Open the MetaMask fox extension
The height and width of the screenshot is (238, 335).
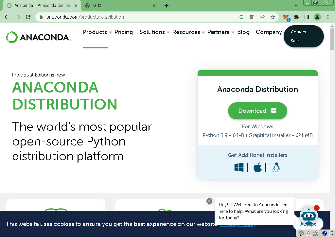point(286,17)
